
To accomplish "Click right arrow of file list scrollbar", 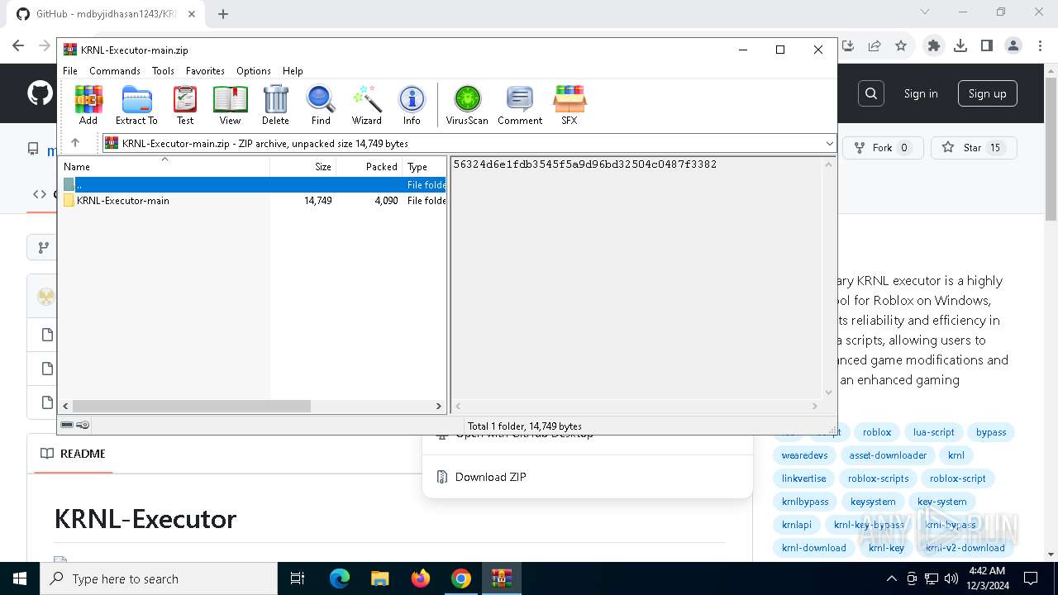I will (x=439, y=406).
